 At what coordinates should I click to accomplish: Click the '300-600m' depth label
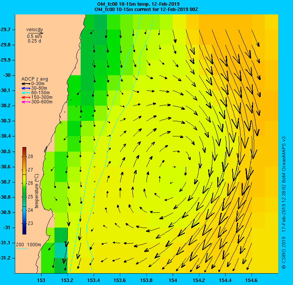click(42, 102)
